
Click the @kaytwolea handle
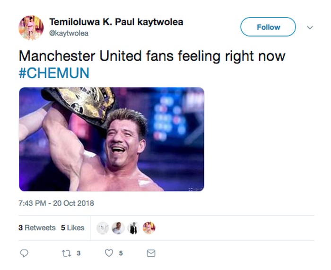point(69,33)
